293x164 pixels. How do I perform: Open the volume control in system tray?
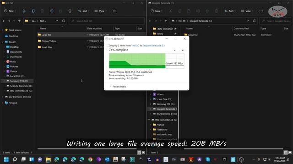click(269, 159)
